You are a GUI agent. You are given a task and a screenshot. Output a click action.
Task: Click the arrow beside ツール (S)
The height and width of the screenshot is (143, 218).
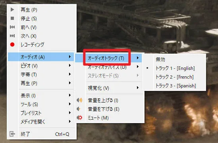[x=70, y=104]
